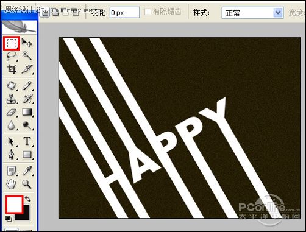Select the Move tool
The width and height of the screenshot is (306, 232).
tap(27, 43)
